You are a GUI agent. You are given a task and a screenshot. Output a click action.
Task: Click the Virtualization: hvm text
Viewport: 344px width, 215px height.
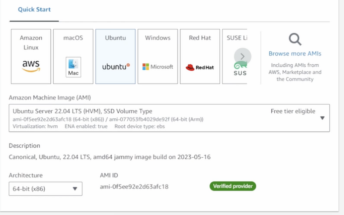[x=35, y=126]
